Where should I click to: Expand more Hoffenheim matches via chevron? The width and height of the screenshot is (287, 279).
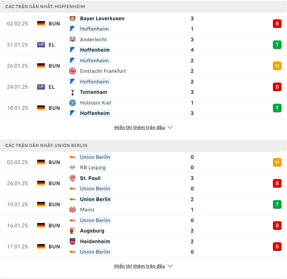click(x=170, y=127)
